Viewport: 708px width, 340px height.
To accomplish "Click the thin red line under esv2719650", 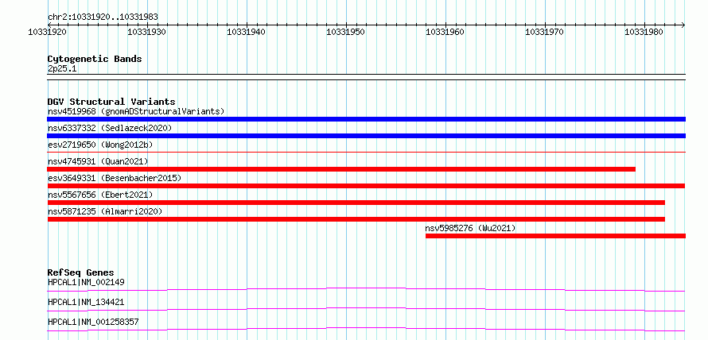I will 366,153.
